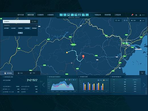Select the highlighted real-time tracking sub-tab

click(27, 28)
